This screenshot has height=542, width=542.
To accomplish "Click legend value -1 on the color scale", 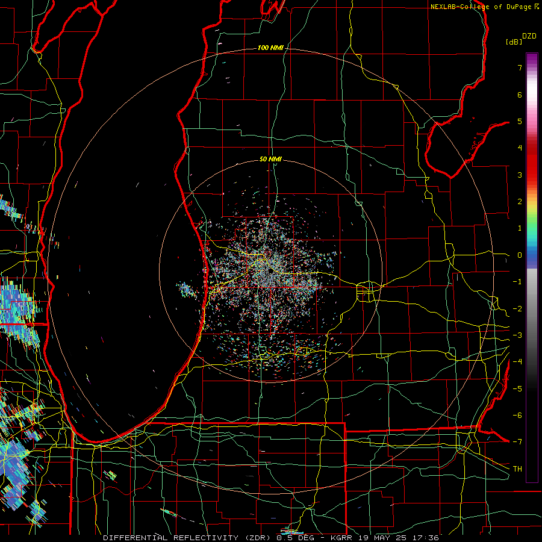I will click(517, 282).
